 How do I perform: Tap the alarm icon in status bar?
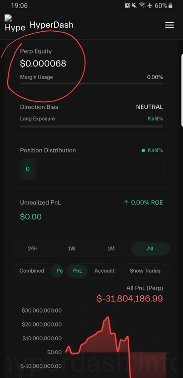tap(127, 6)
